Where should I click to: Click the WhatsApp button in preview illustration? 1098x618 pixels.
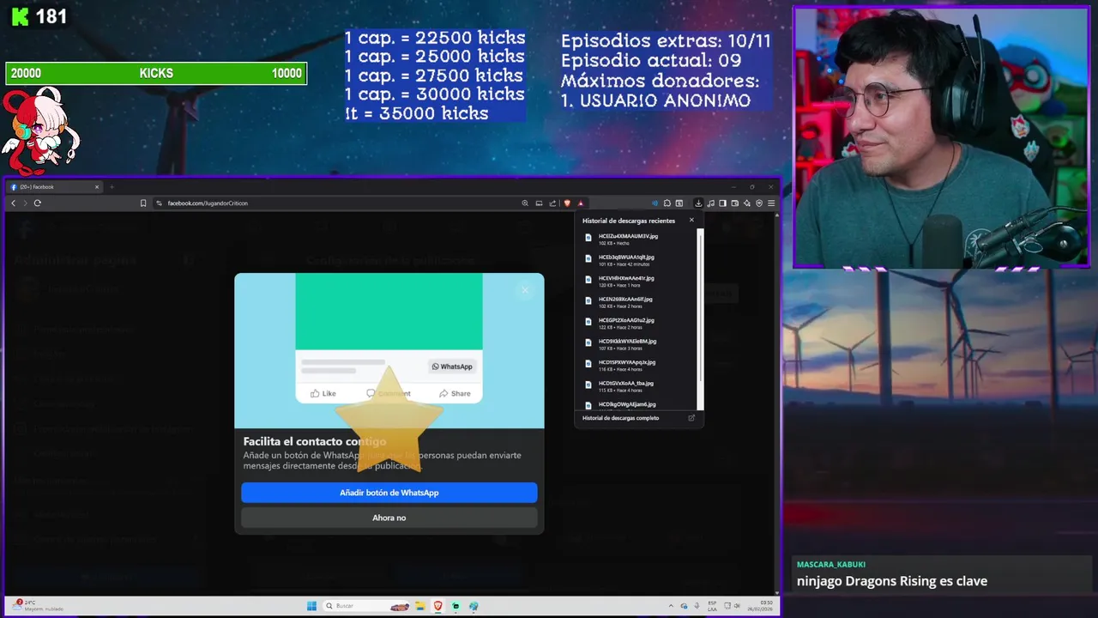pyautogui.click(x=452, y=367)
